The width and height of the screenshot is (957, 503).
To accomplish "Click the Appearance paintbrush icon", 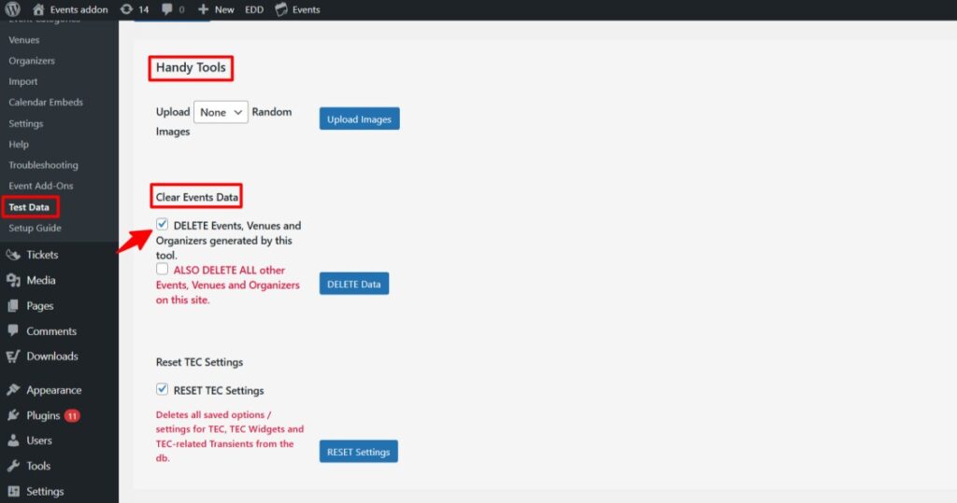I will point(13,390).
